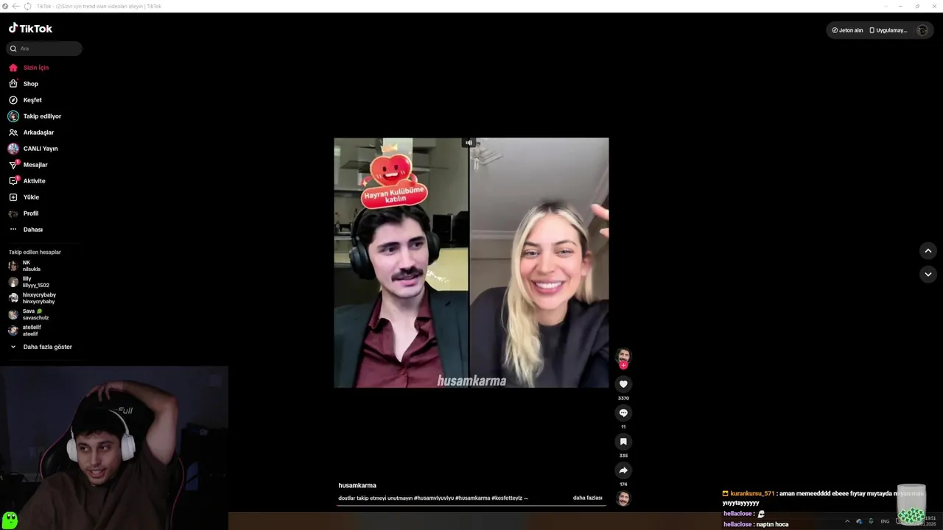Share the video with the arrow icon
943x530 pixels.
pyautogui.click(x=623, y=470)
